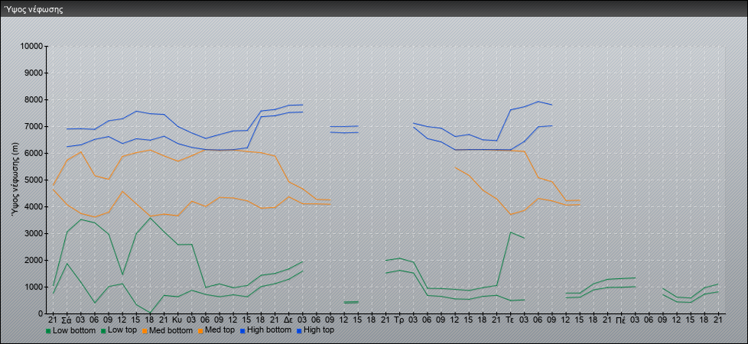Click the Δε day label on the time axis
Viewport: 748px width, 344px height.
288,320
